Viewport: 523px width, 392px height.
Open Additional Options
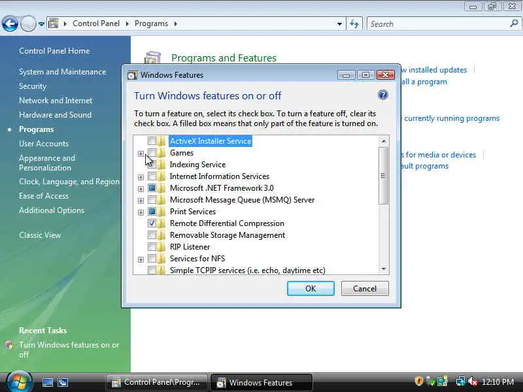[x=52, y=210]
